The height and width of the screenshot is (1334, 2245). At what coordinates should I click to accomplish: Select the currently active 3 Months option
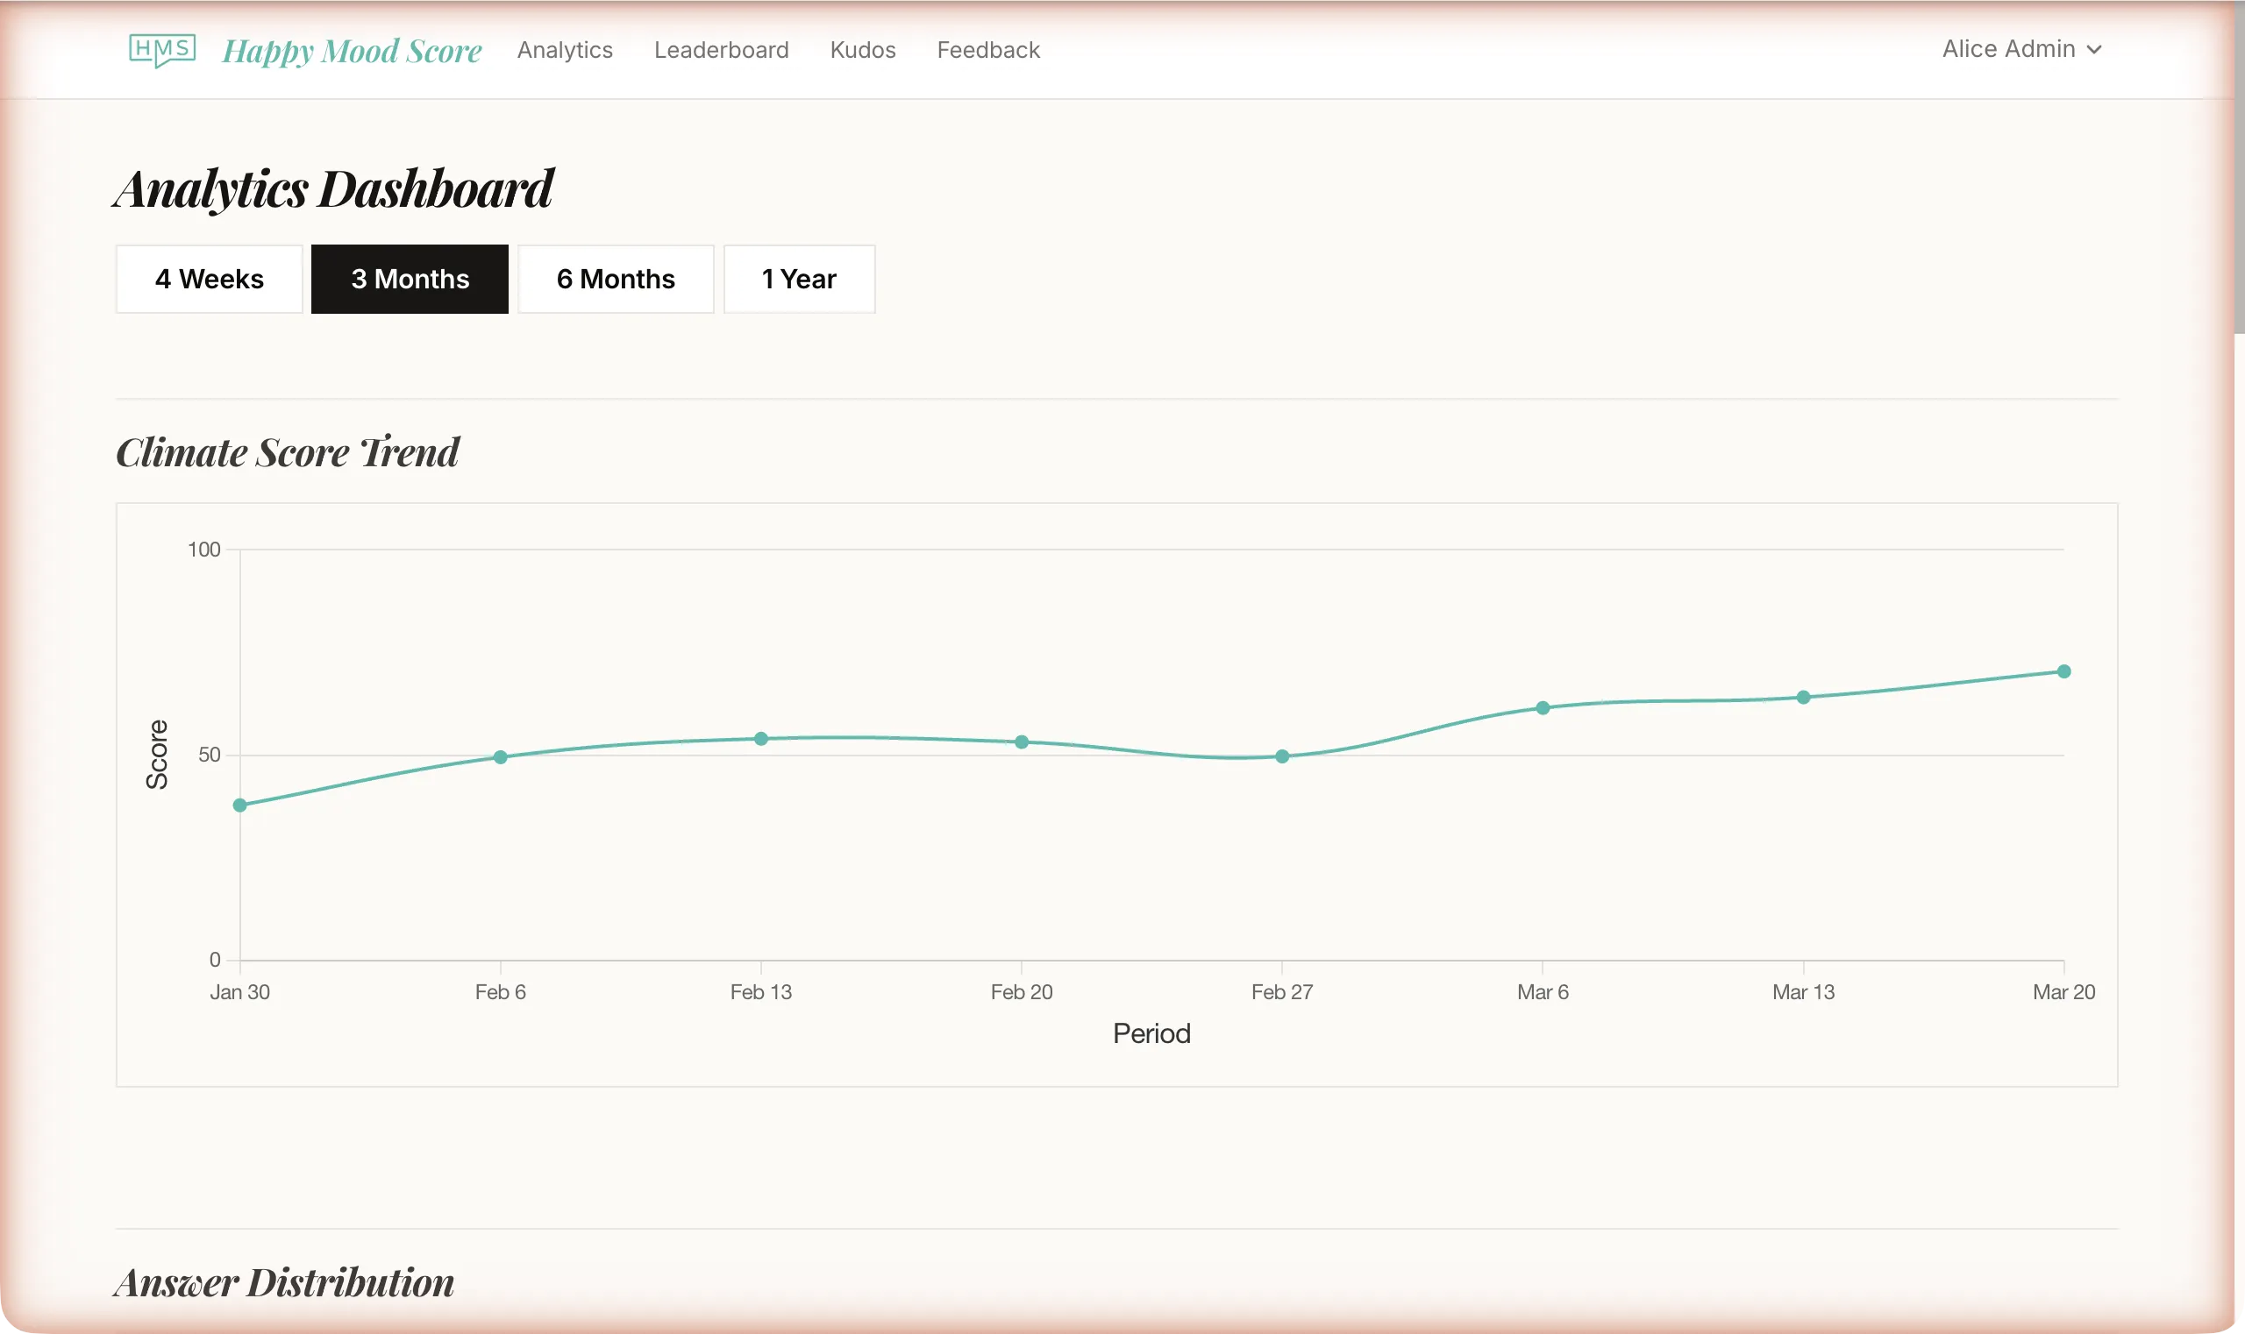coord(410,279)
